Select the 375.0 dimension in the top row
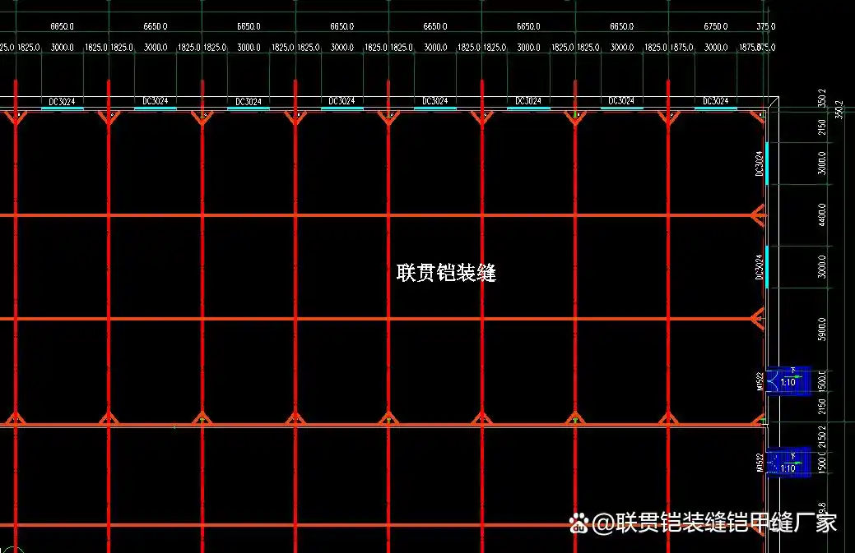 click(x=765, y=27)
